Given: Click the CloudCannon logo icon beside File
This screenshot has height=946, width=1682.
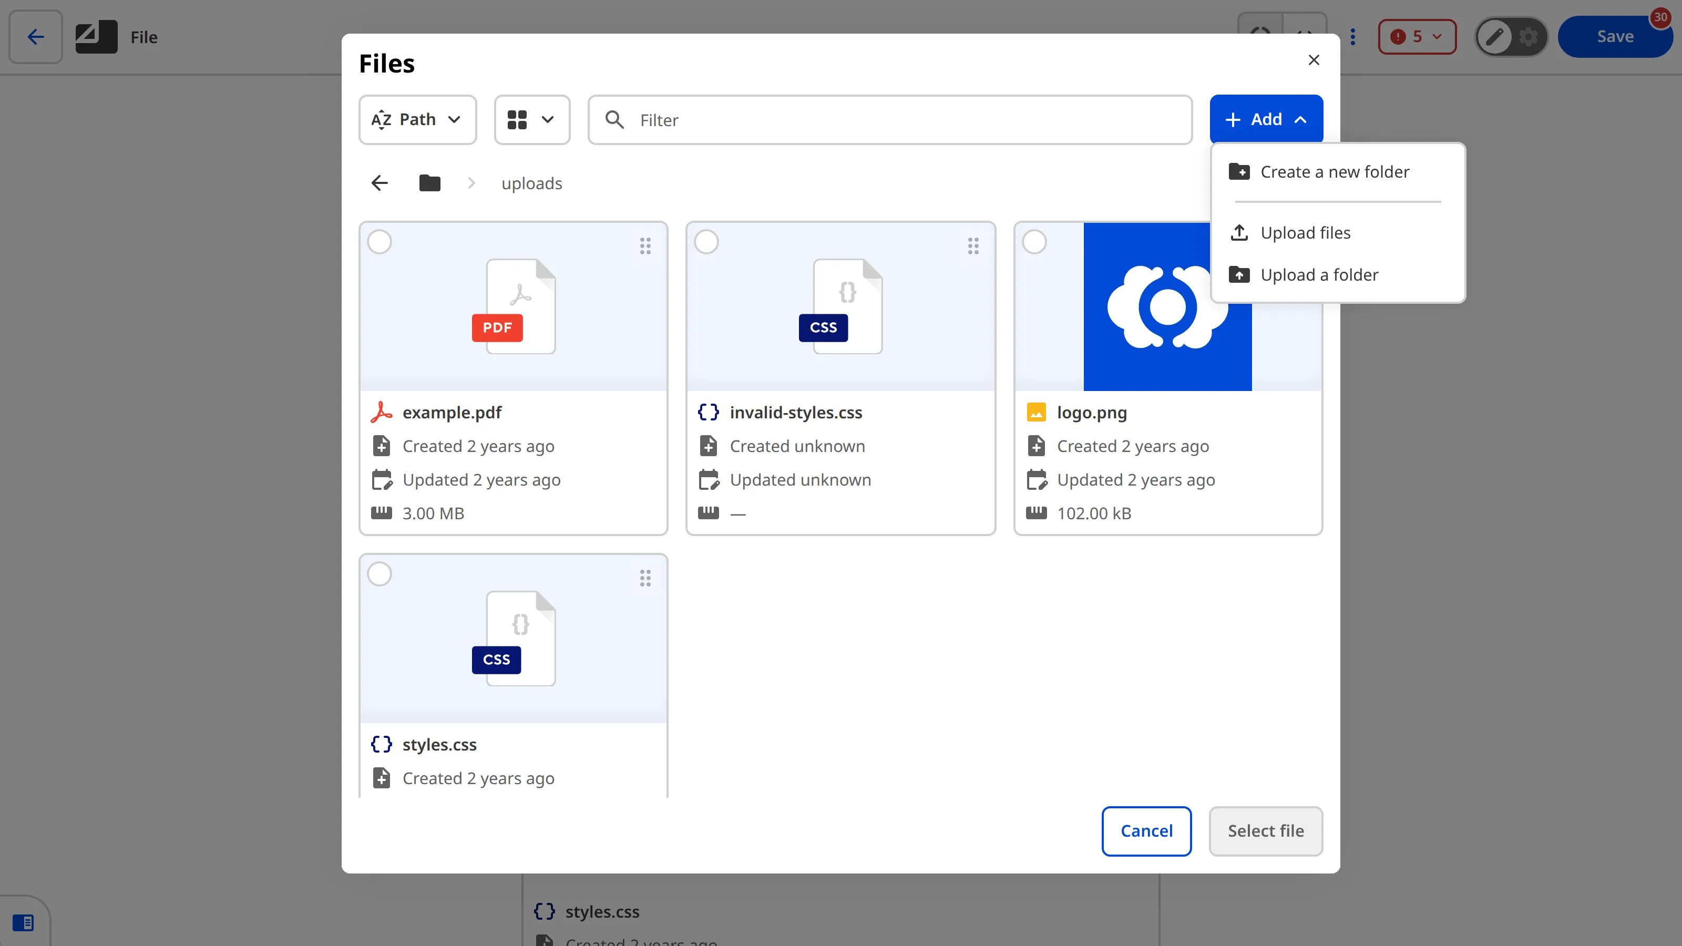Looking at the screenshot, I should tap(96, 37).
